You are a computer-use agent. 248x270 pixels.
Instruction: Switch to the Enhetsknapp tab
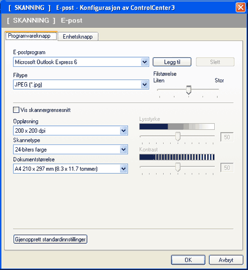click(x=78, y=36)
